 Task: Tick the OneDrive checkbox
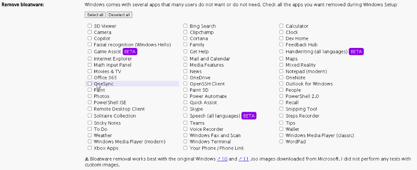click(x=186, y=77)
